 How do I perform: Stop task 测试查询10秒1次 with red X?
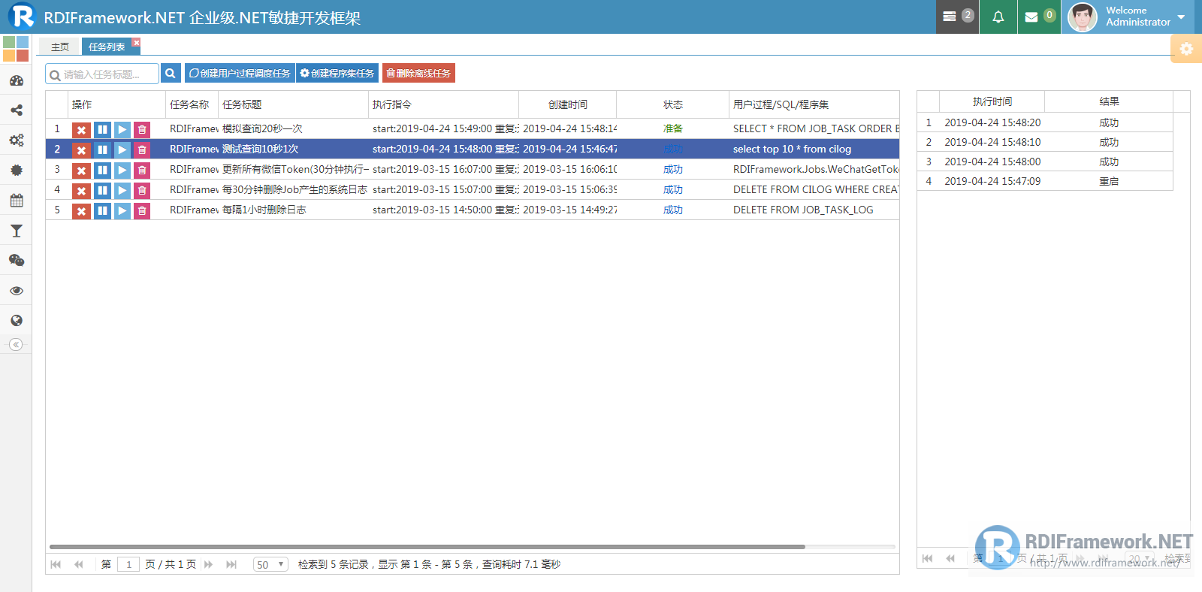pyautogui.click(x=81, y=150)
